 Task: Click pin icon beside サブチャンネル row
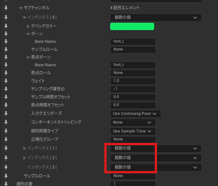[6, 8]
